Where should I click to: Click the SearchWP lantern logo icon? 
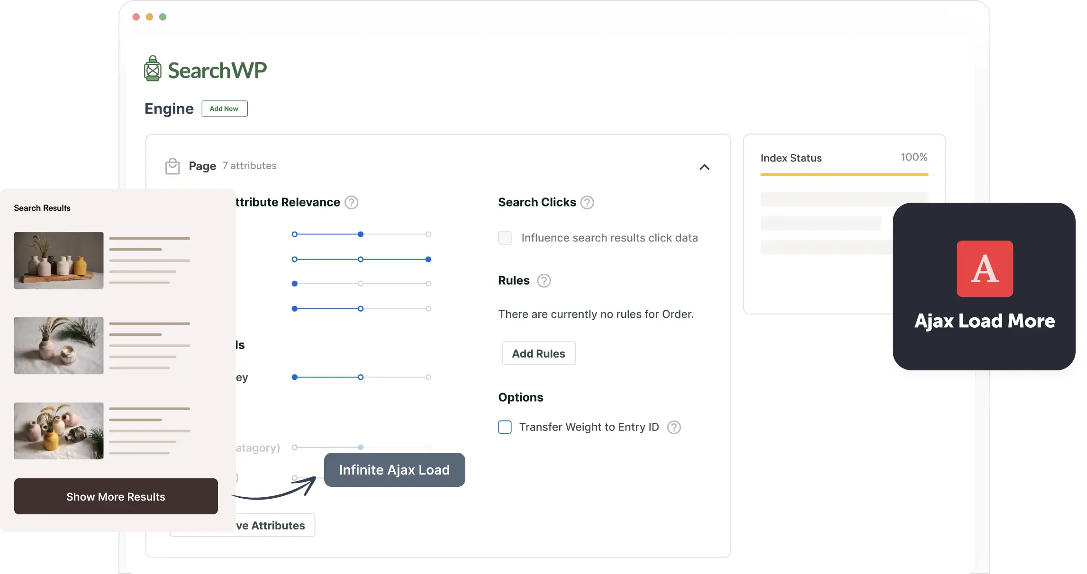tap(153, 68)
